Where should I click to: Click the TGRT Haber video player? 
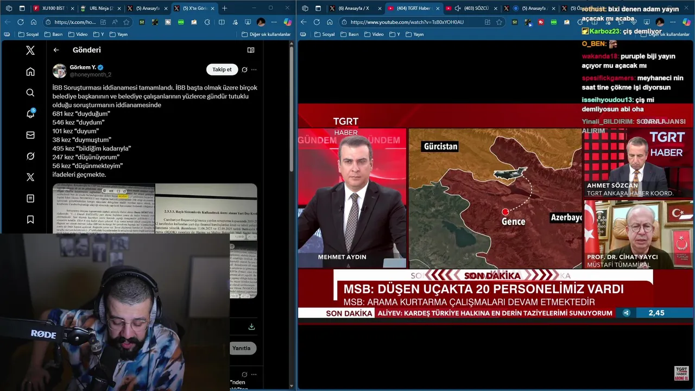point(495,214)
